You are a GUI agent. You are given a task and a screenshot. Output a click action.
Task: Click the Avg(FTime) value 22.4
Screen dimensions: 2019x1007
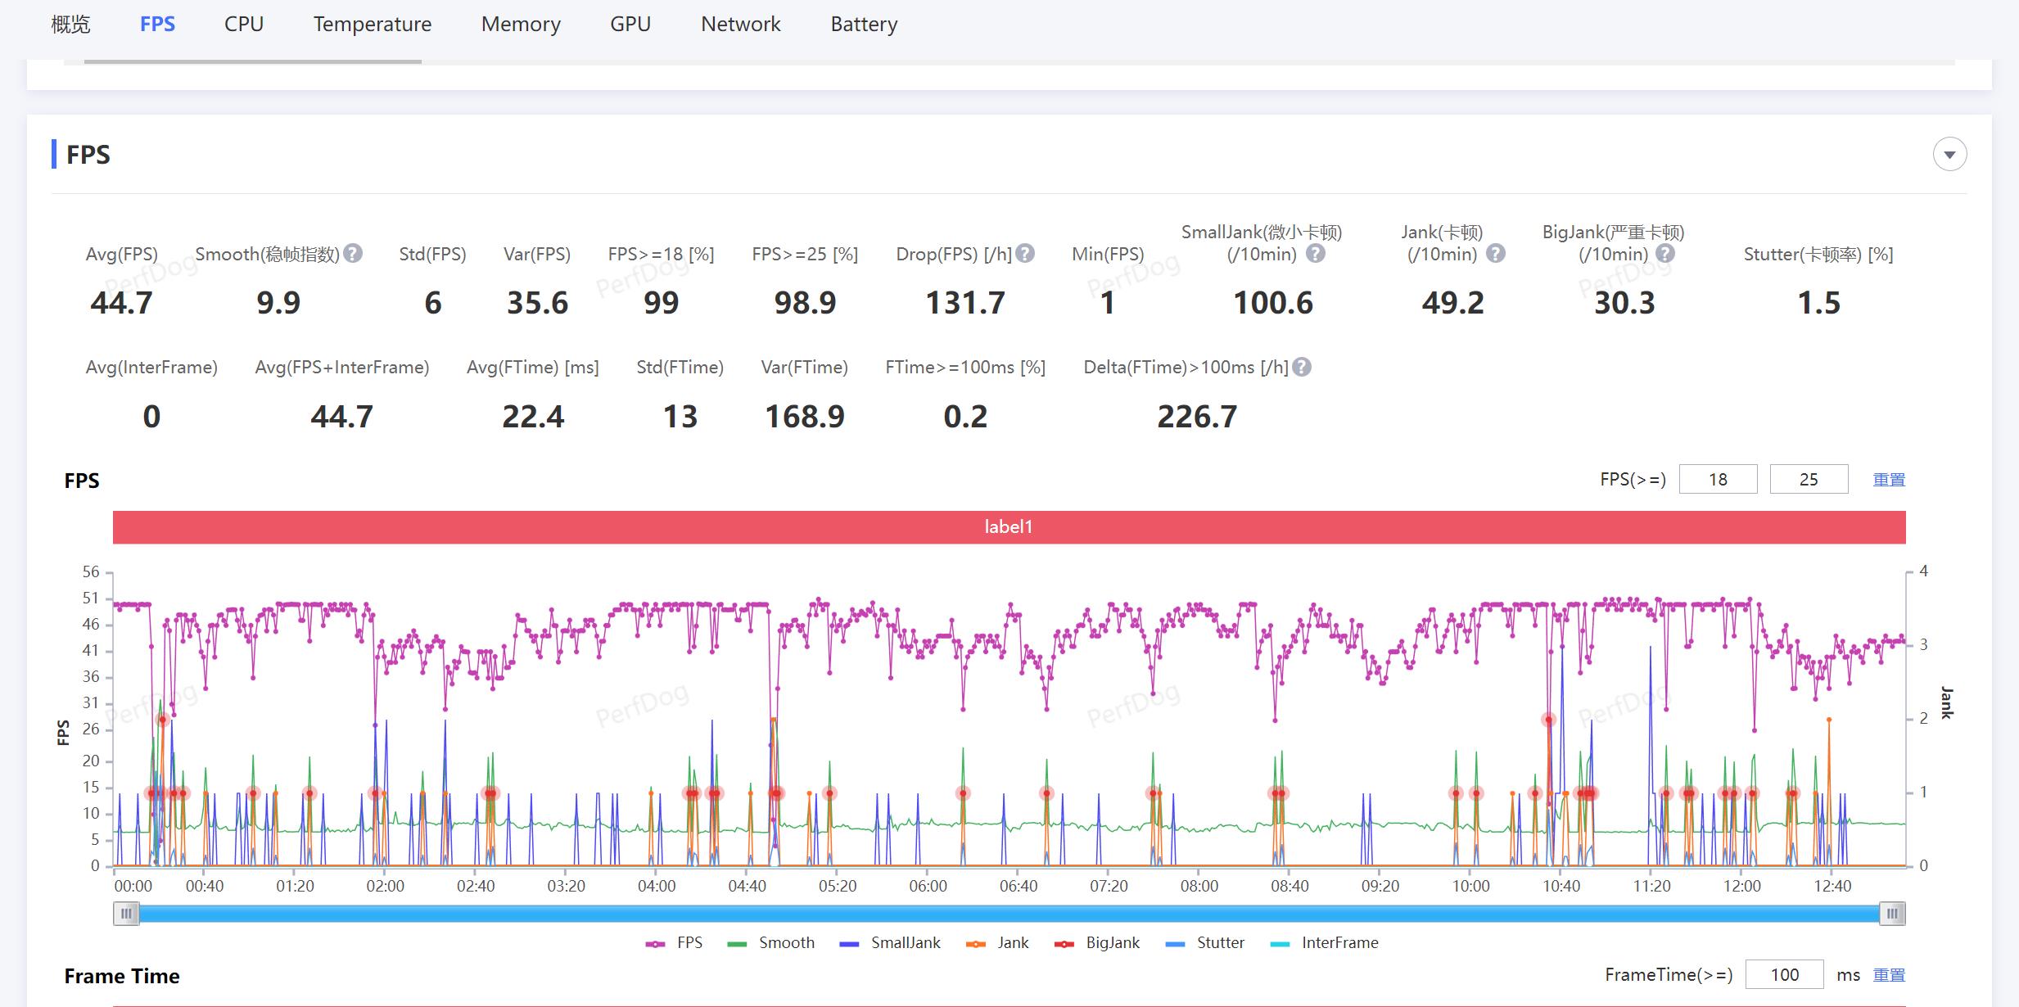tap(533, 418)
